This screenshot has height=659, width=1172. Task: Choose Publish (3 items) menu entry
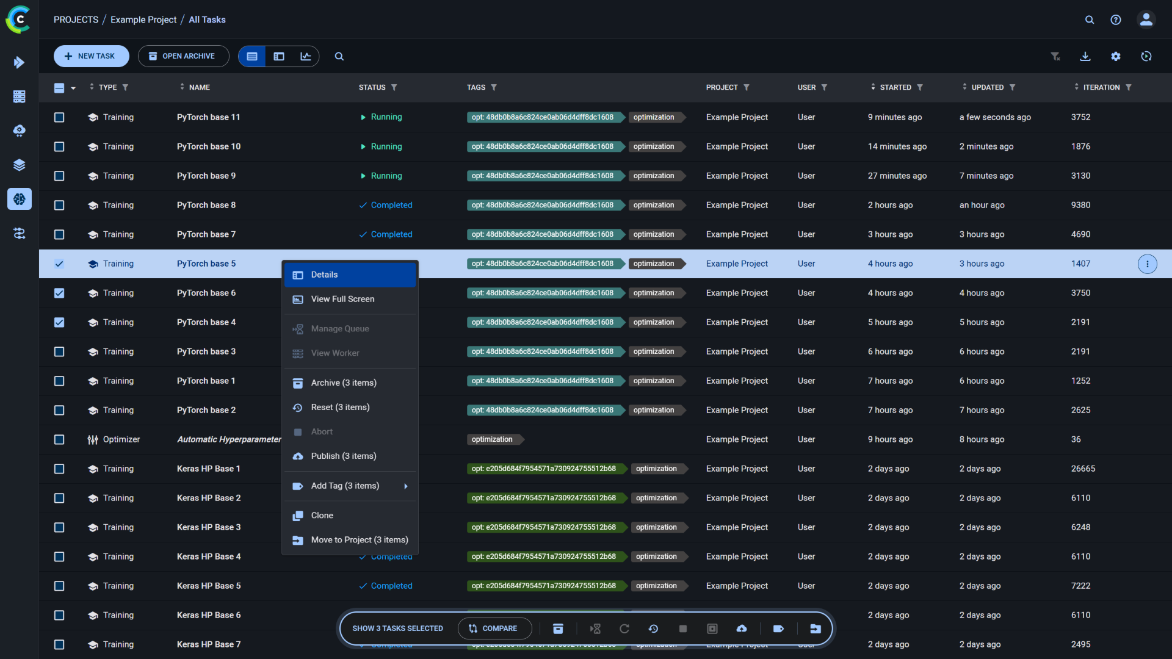coord(350,456)
